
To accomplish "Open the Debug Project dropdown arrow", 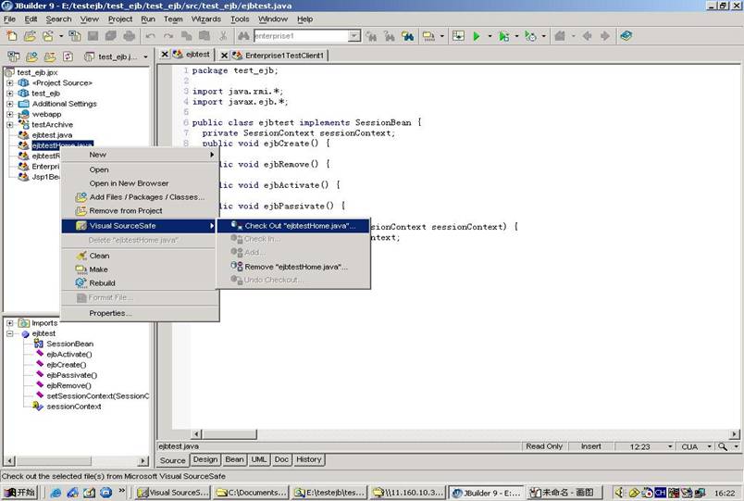I will pyautogui.click(x=516, y=36).
